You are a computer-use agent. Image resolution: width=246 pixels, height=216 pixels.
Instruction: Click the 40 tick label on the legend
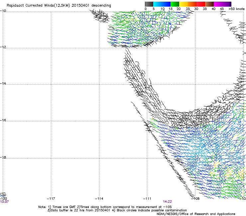(x=213, y=9)
